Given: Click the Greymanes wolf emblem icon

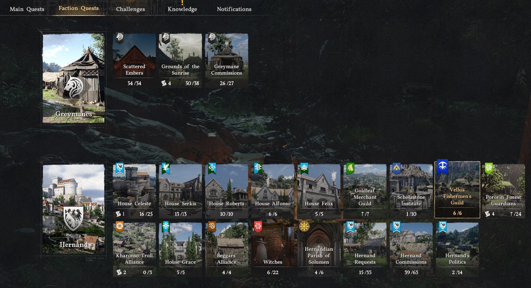Looking at the screenshot, I should pos(73,87).
